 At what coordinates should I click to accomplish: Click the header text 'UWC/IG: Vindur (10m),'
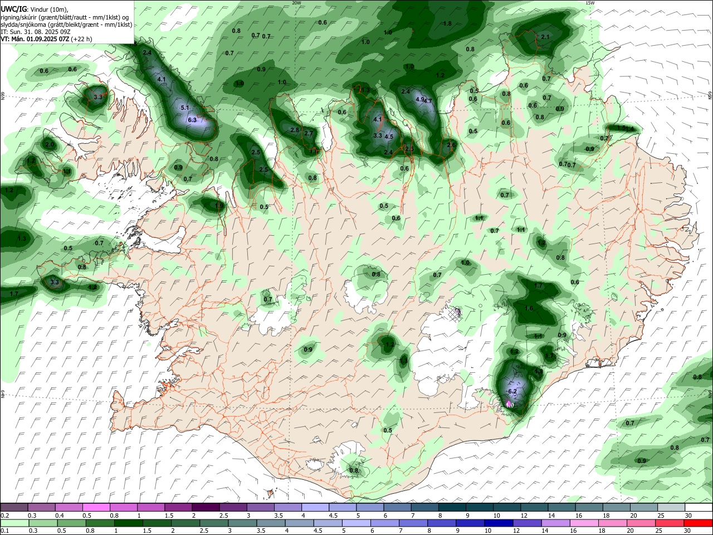click(x=35, y=9)
